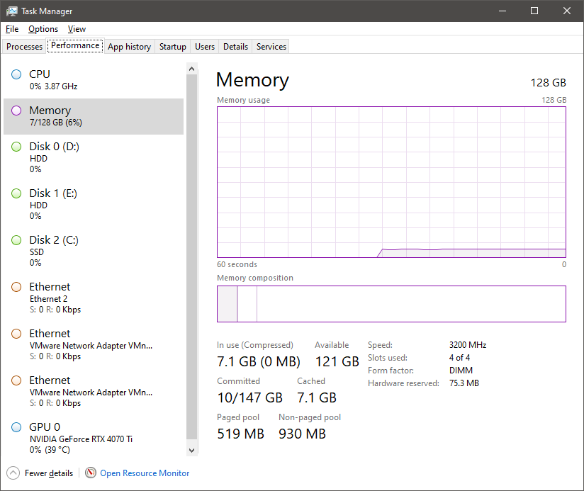The height and width of the screenshot is (491, 584).
Task: Select the CPU 0% 3.87 GHz entry
Action: (x=94, y=80)
